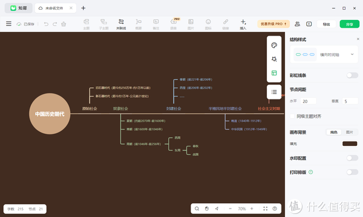Select the 纯色 solid background tab
The height and width of the screenshot is (217, 363).
pyautogui.click(x=333, y=132)
